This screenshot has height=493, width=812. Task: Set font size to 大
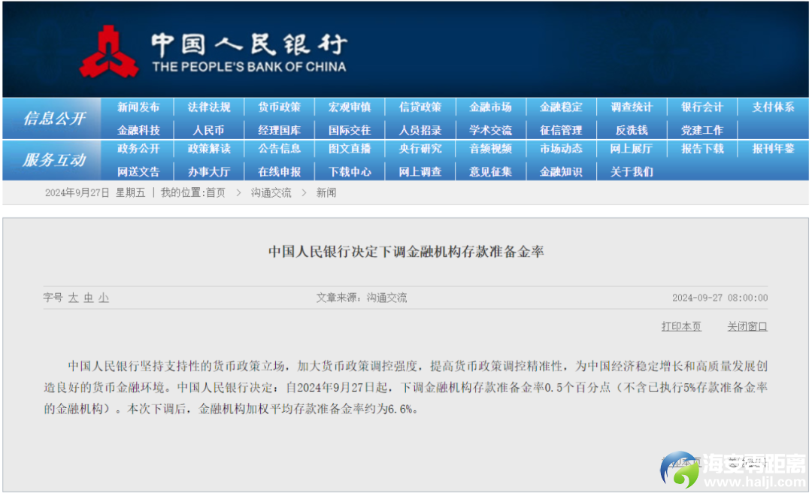[73, 298]
